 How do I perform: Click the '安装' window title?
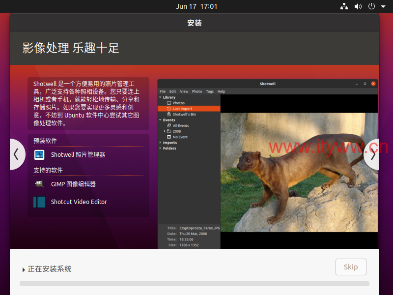click(x=195, y=23)
